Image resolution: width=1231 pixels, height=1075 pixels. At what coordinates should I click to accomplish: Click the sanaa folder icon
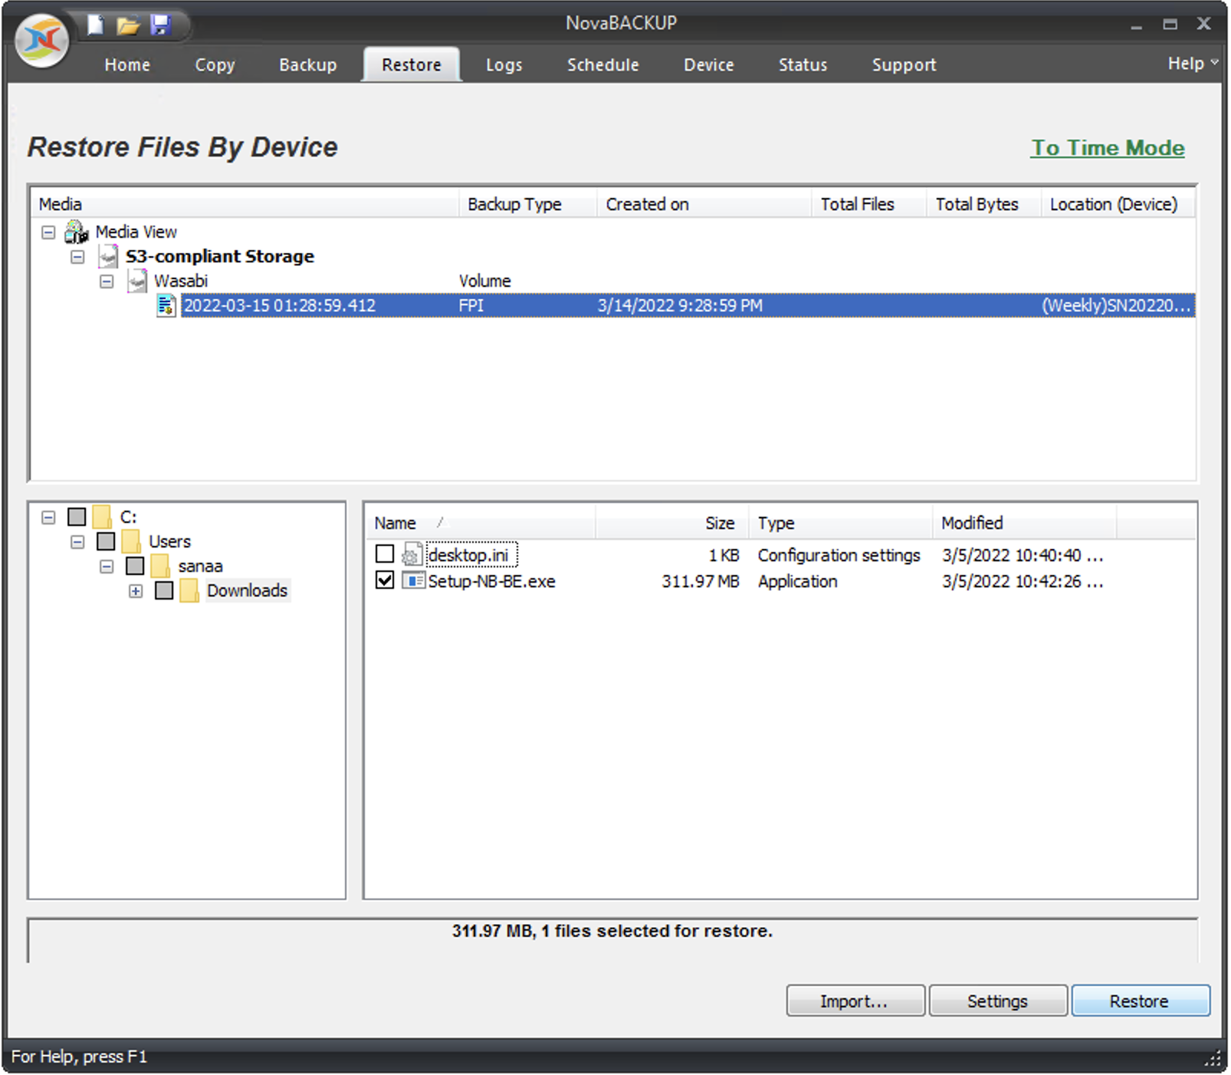pyautogui.click(x=160, y=566)
